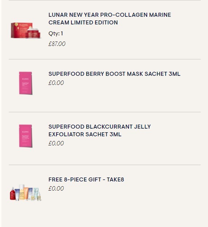208x227 pixels.
Task: Click the ELEMIS logo on the red gift box
Action: pyautogui.click(x=23, y=25)
